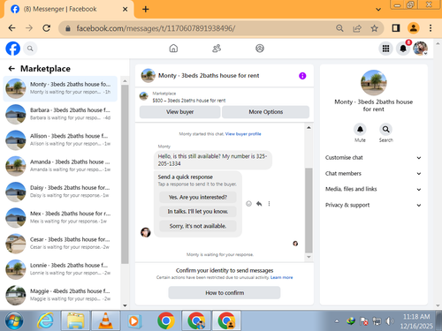This screenshot has width=442, height=331.
Task: Click the browser zoom magnifier icon
Action: [x=339, y=28]
